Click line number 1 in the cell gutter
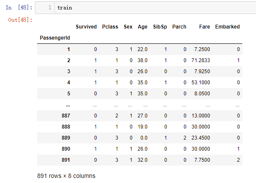 point(50,8)
